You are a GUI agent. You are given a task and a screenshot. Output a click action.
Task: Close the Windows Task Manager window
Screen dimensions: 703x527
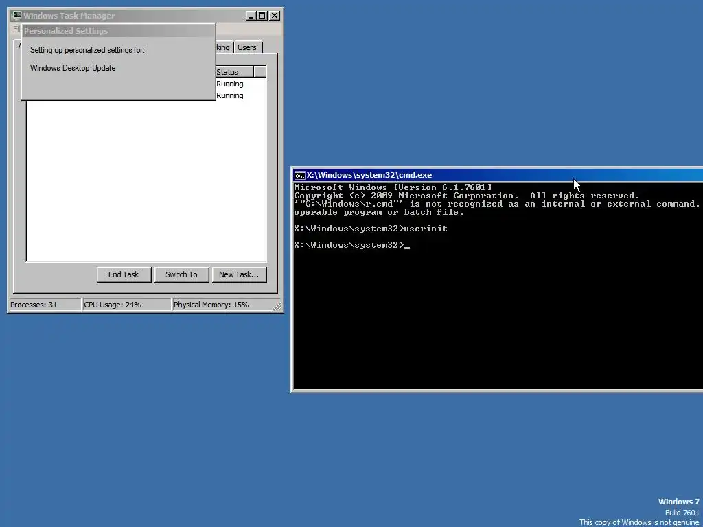(275, 16)
